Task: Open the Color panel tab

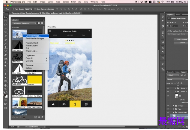Action: (x=178, y=15)
